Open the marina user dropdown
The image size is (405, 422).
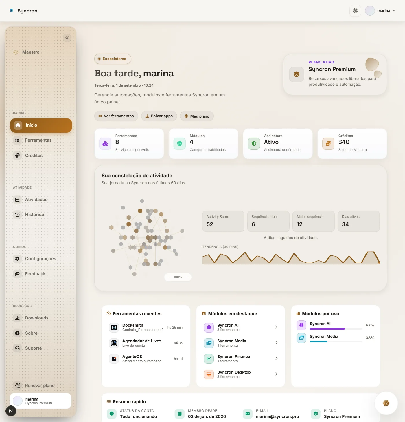pyautogui.click(x=381, y=11)
